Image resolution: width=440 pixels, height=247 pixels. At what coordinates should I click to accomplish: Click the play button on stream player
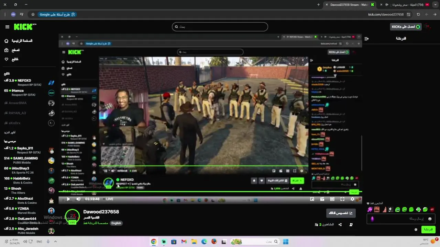[68, 199]
